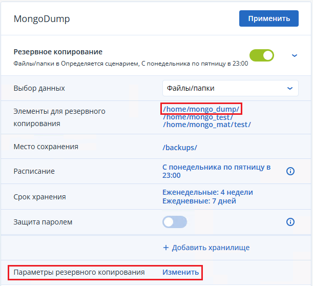Open the /backups/ storage location link

pyautogui.click(x=180, y=148)
